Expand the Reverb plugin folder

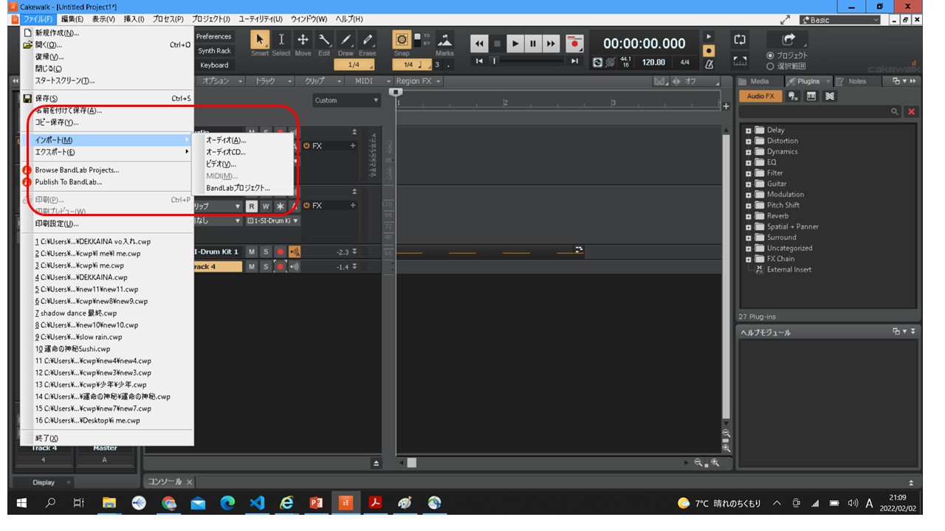pos(749,216)
